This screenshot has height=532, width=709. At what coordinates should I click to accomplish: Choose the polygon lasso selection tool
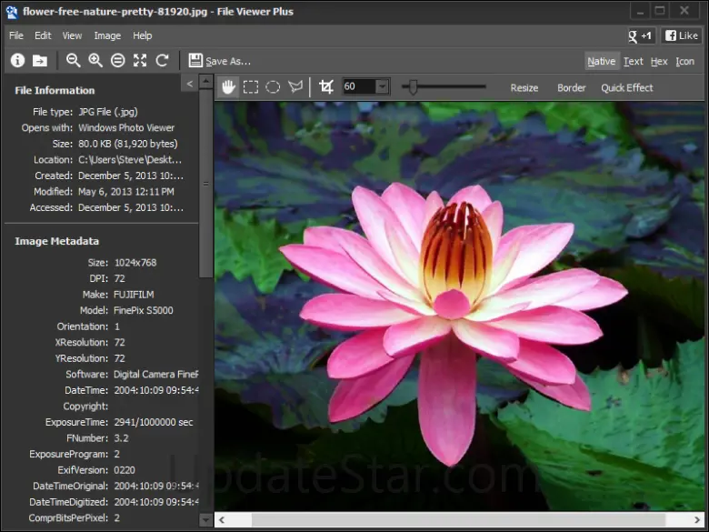(x=295, y=87)
